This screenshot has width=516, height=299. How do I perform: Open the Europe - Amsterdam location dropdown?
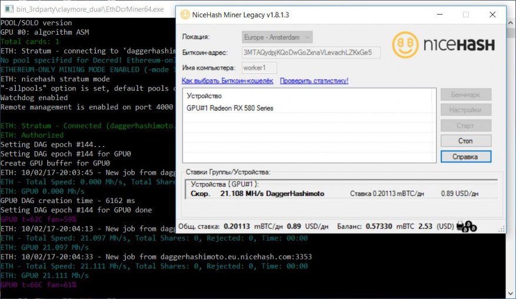pos(278,37)
